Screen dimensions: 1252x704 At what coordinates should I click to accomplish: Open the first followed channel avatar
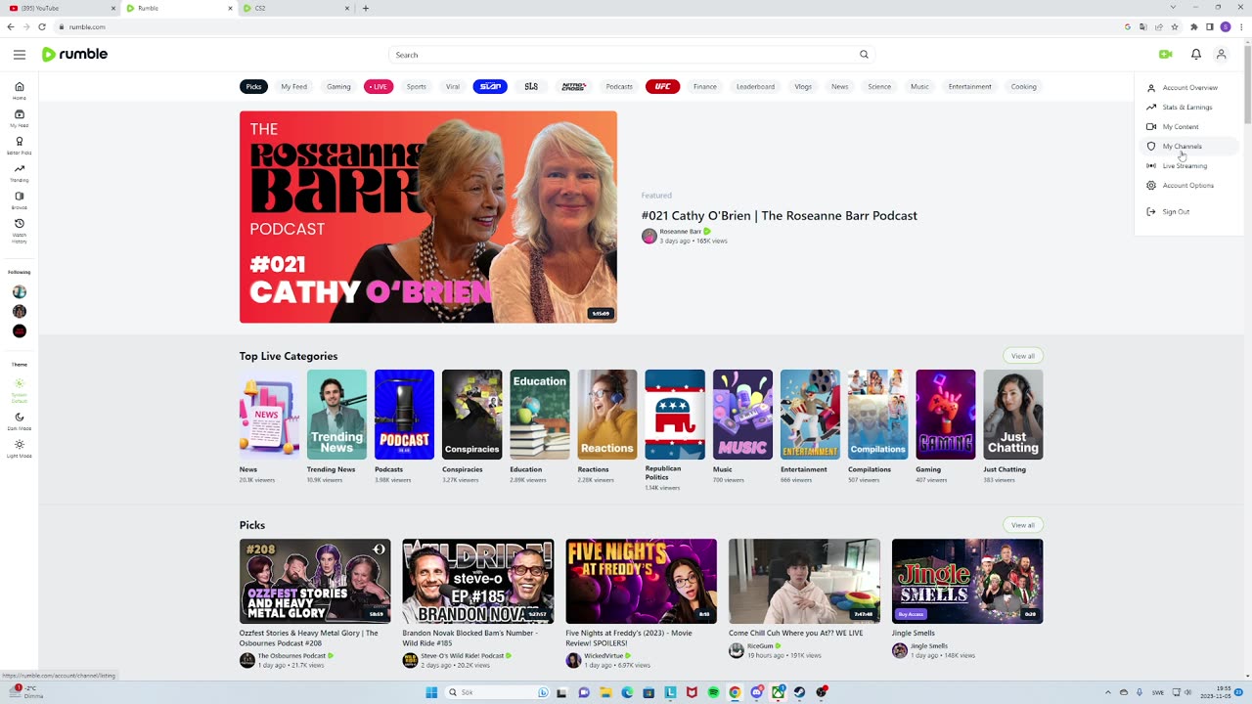(x=19, y=291)
